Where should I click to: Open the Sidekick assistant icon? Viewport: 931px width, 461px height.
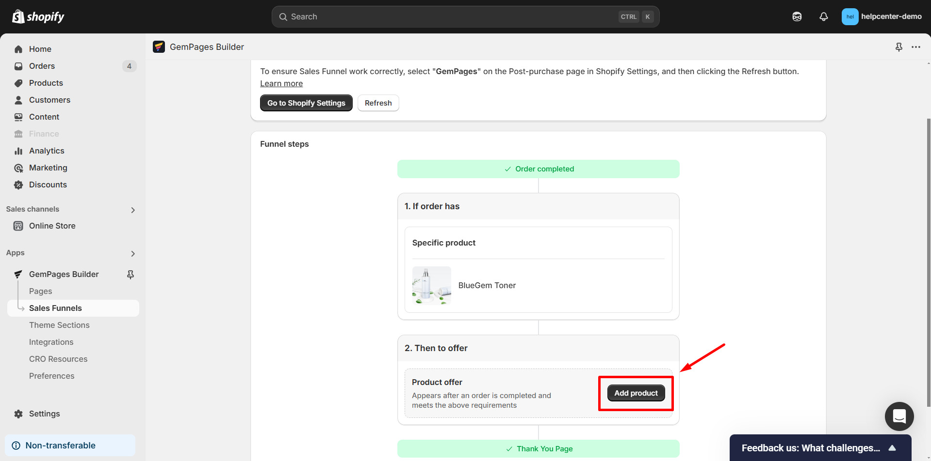[797, 17]
